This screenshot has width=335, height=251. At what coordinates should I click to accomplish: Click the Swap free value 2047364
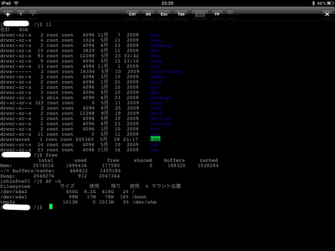[110, 176]
